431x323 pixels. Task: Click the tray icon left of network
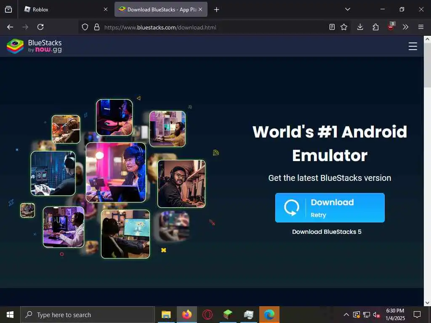[x=357, y=315]
